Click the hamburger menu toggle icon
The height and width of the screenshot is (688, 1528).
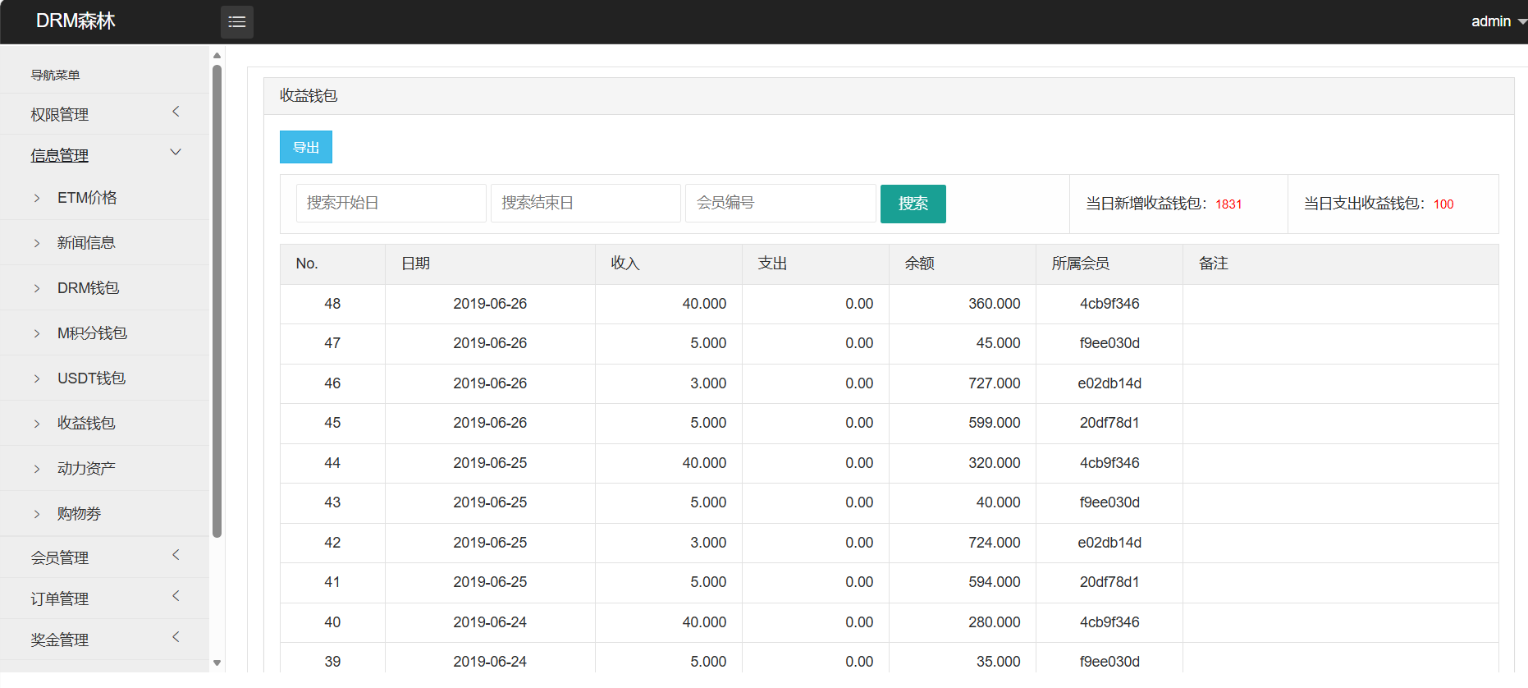coord(236,22)
